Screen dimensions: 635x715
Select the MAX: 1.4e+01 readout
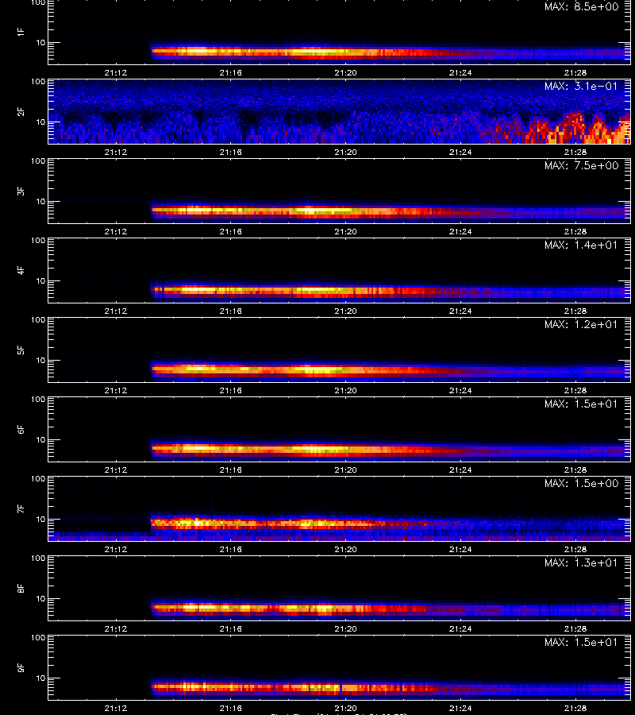[582, 245]
